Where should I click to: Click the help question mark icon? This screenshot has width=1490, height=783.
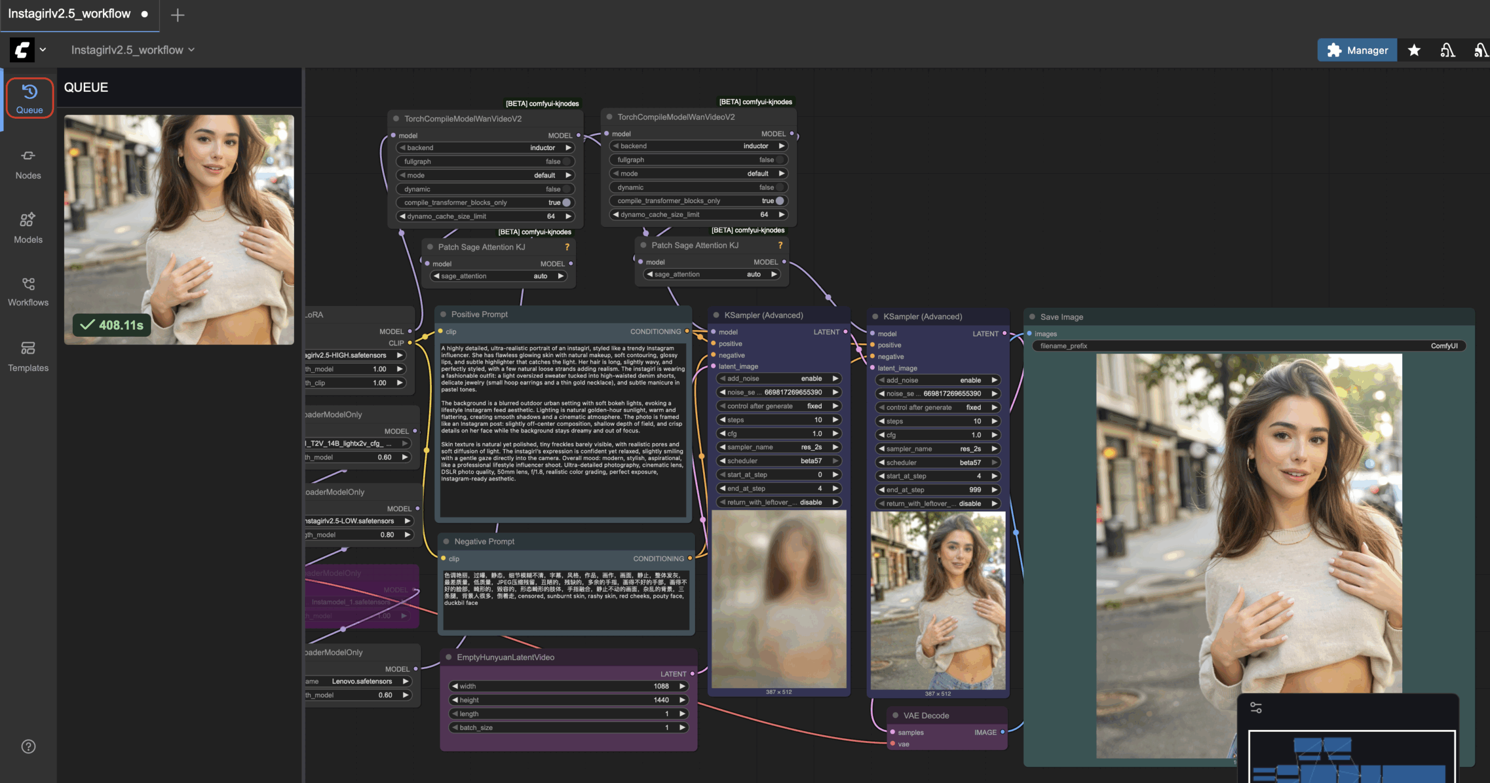point(28,746)
